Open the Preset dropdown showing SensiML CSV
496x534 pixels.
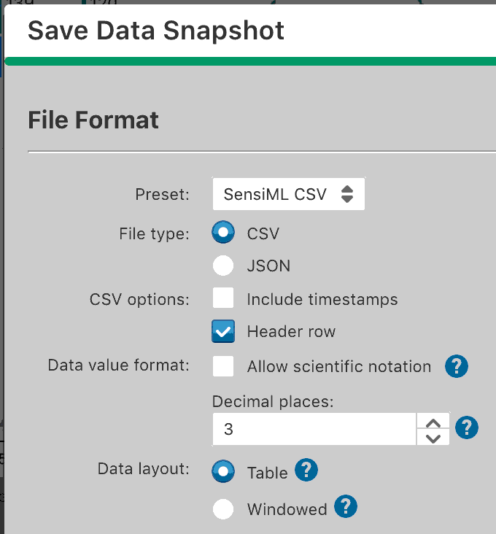coord(288,195)
